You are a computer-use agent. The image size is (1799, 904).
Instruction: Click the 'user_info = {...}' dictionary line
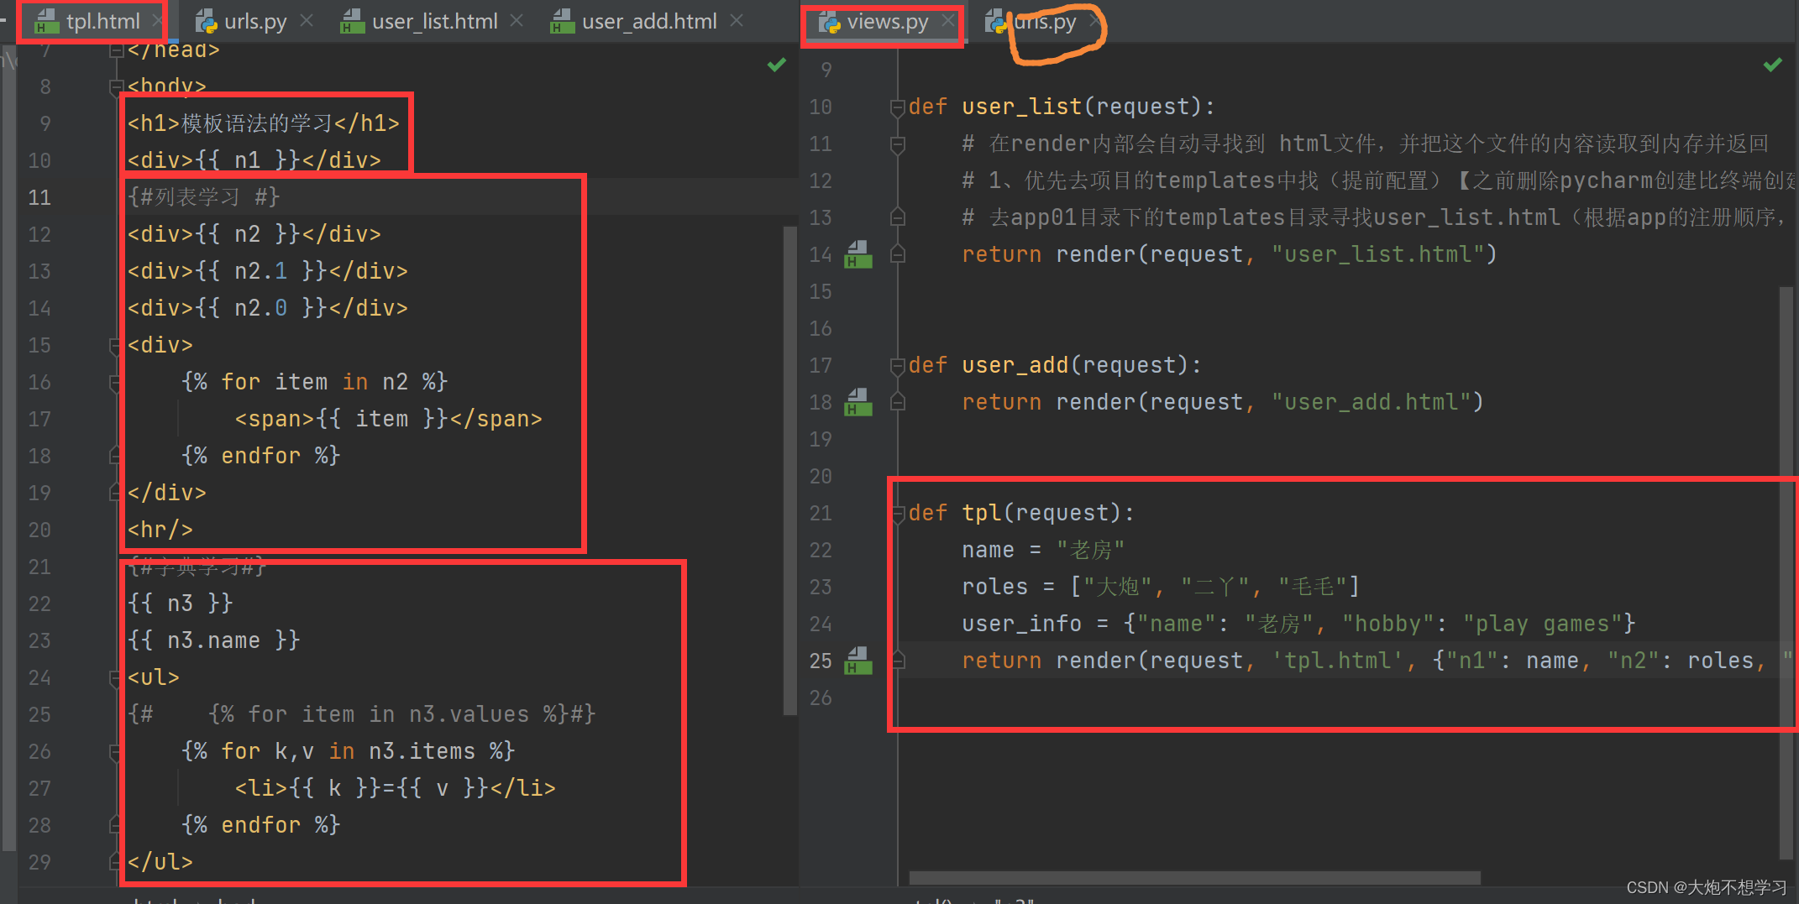1299,624
